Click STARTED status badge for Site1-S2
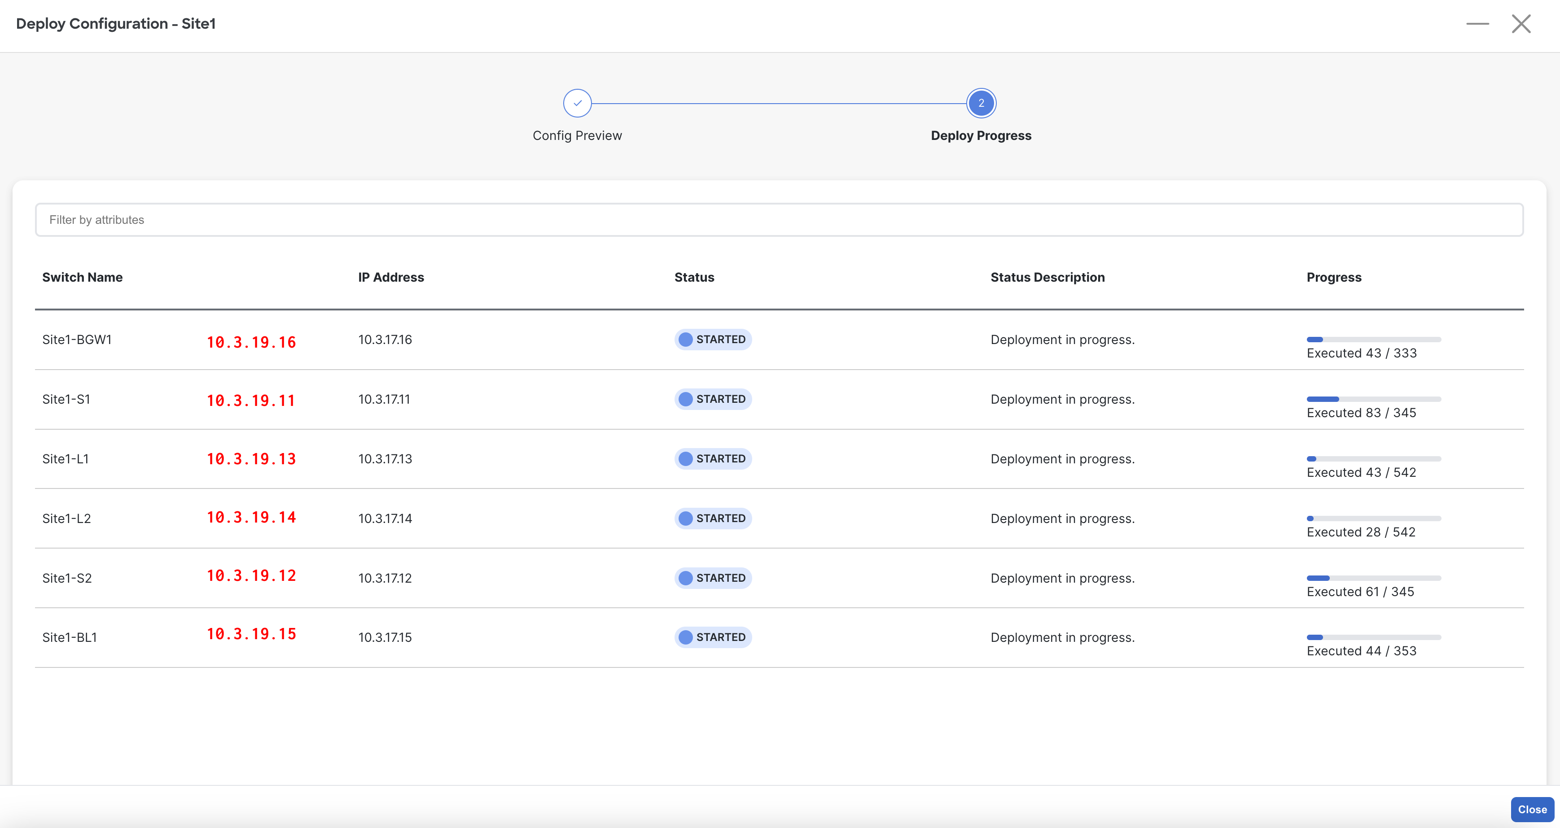Viewport: 1560px width, 828px height. (x=713, y=578)
